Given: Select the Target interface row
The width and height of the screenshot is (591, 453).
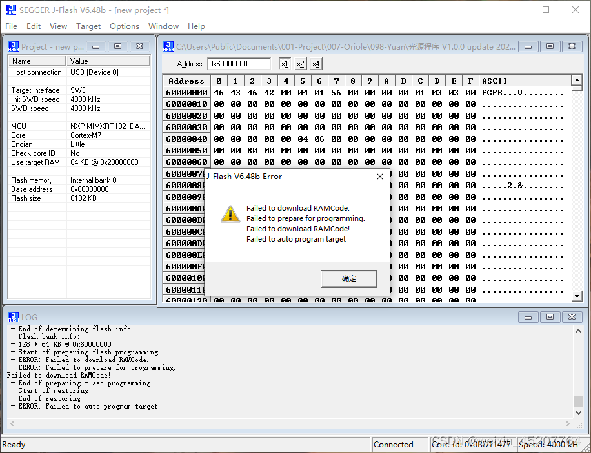Looking at the screenshot, I should tap(79, 90).
